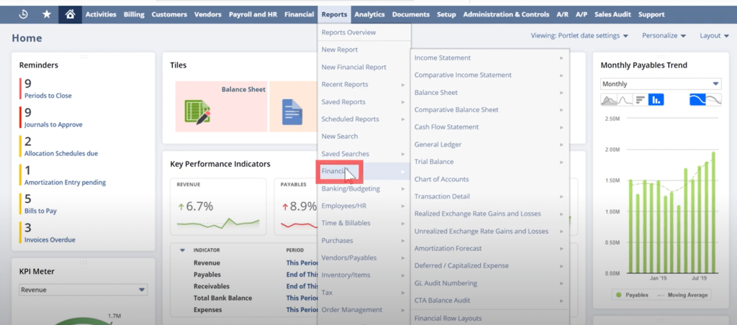The image size is (737, 325).
Task: Select the single trend line toggle
Action: tap(697, 99)
